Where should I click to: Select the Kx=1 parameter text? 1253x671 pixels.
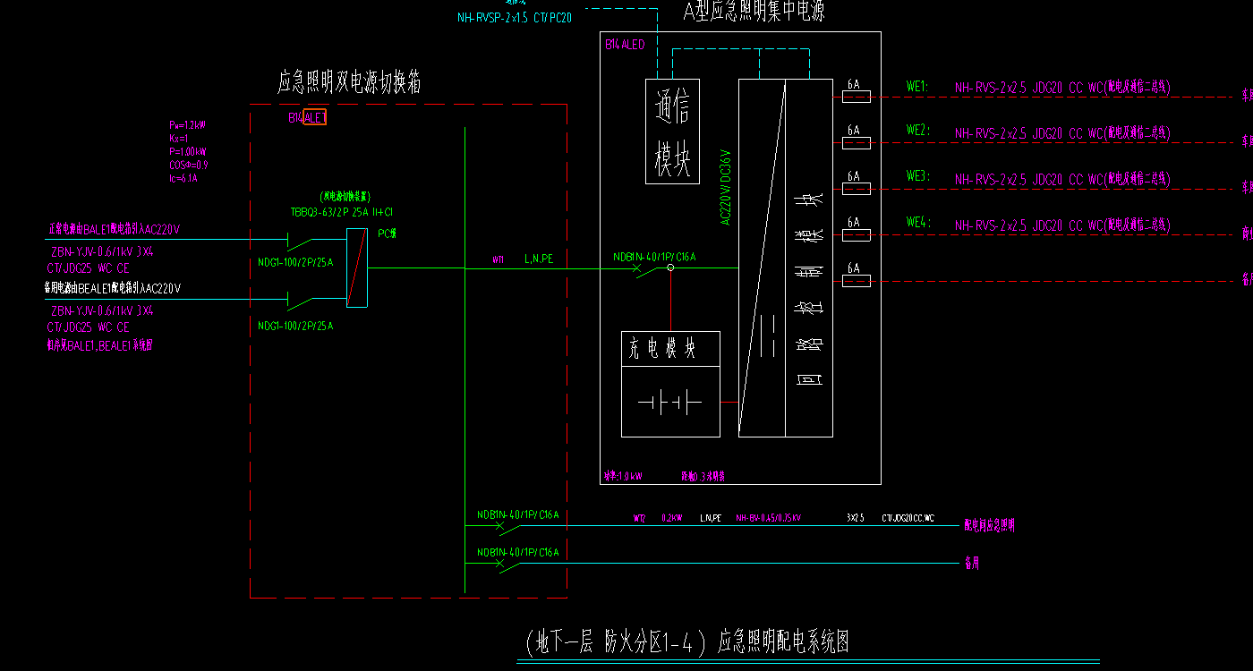pos(180,139)
